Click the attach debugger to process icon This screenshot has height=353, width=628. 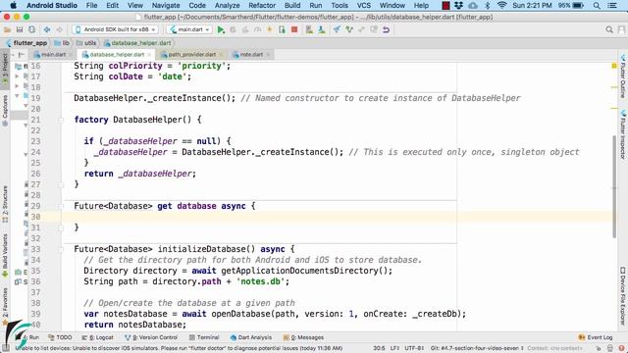pos(282,29)
